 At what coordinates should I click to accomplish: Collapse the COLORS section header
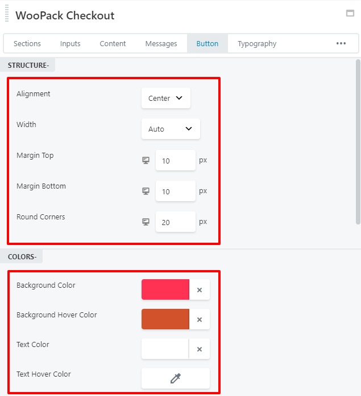pos(22,256)
